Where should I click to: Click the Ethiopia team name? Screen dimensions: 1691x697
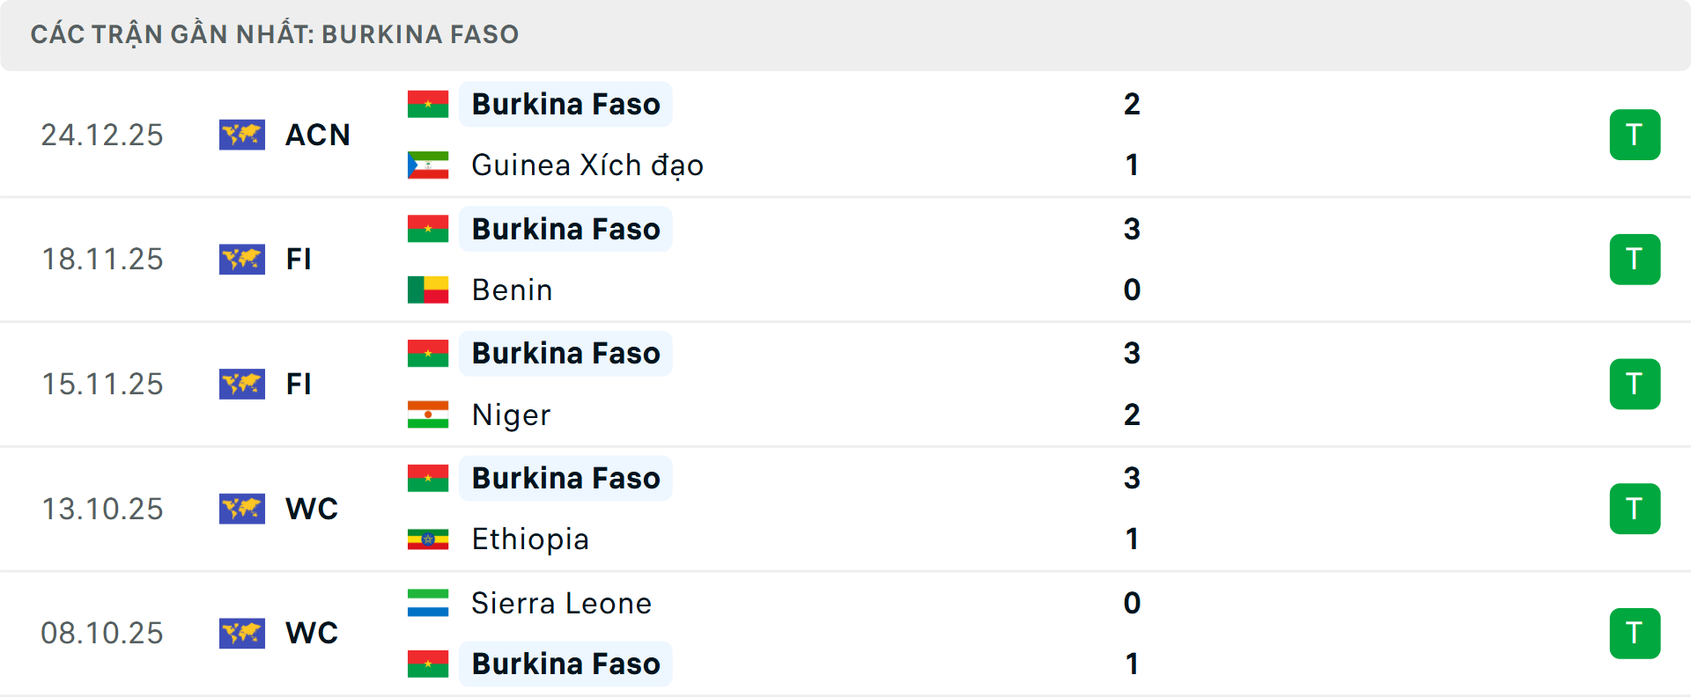click(x=529, y=539)
